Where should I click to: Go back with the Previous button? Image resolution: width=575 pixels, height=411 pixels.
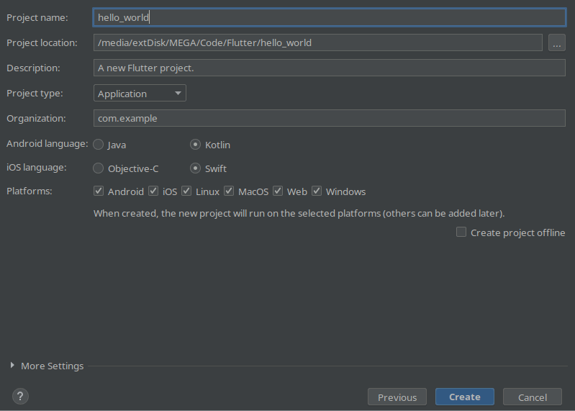tap(397, 397)
